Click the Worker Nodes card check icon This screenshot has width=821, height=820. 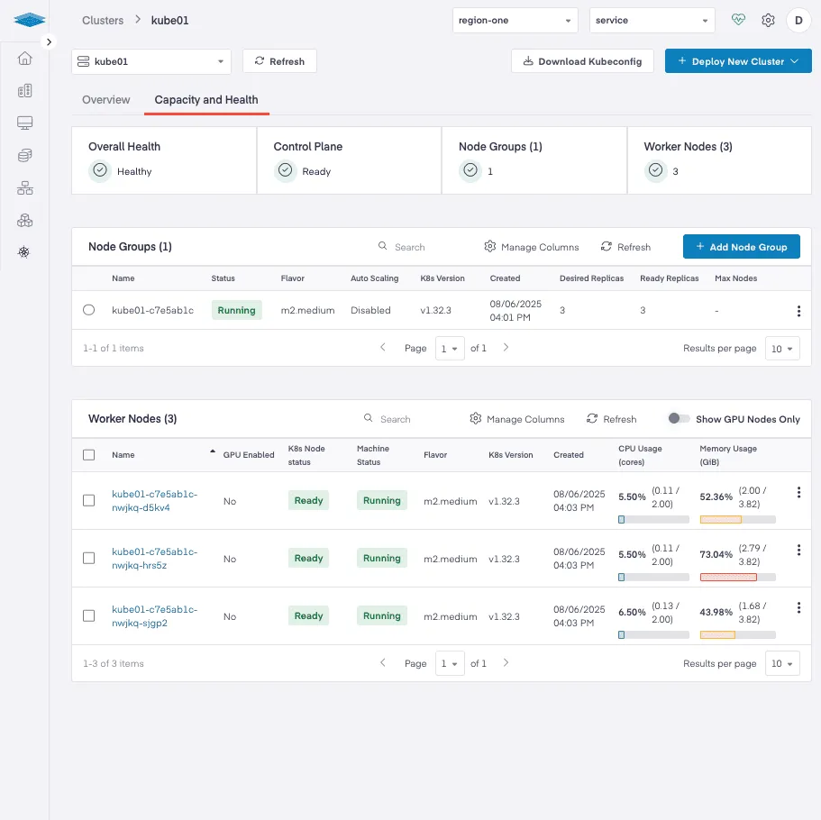[x=655, y=170]
